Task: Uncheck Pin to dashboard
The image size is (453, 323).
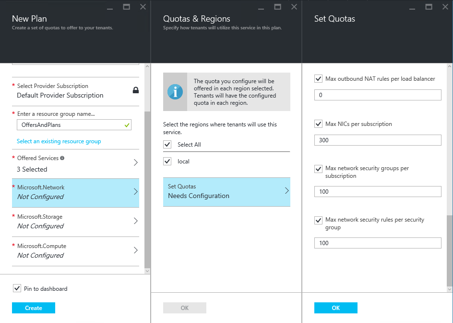Action: pyautogui.click(x=17, y=288)
